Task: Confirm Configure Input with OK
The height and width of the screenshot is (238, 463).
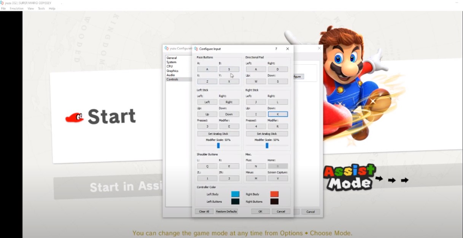Action: pos(260,211)
